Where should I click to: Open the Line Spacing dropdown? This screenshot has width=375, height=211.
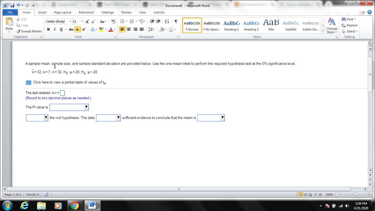click(152, 29)
